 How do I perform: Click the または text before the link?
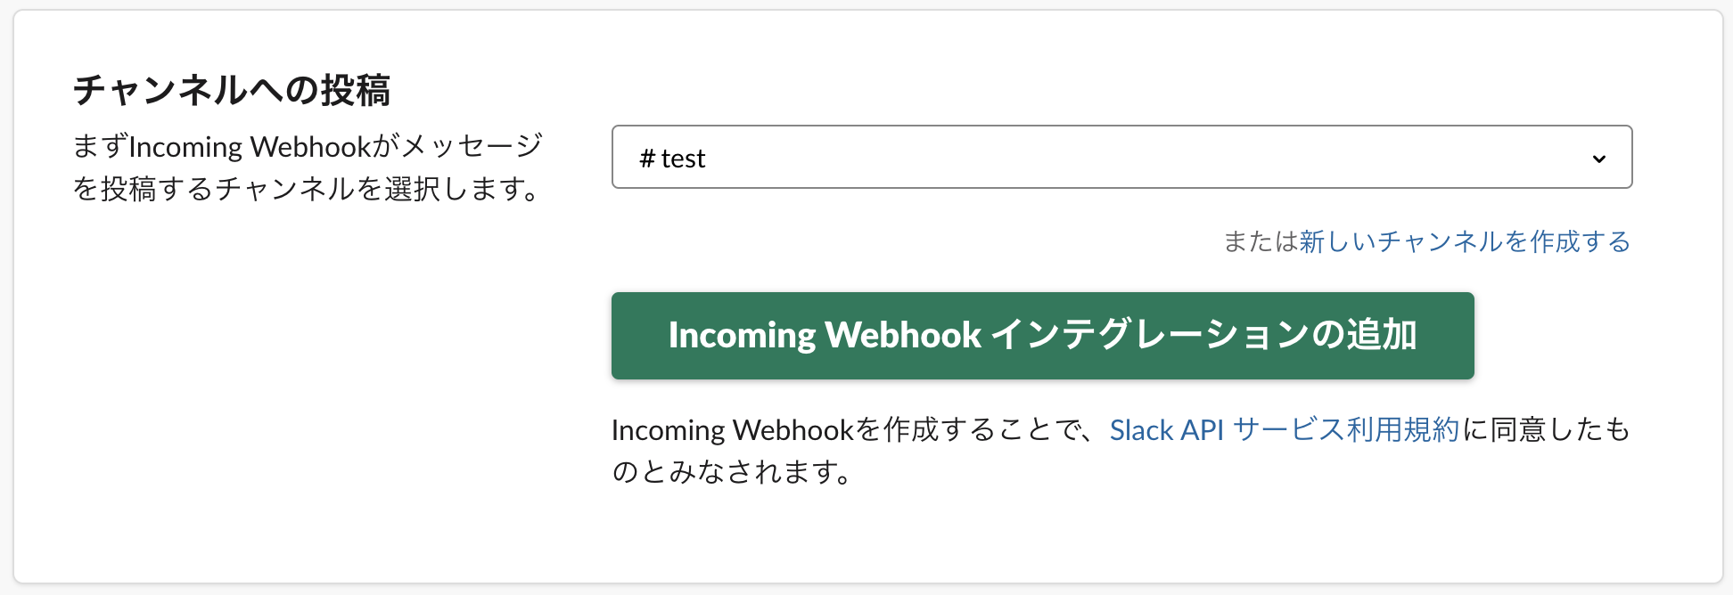(x=1260, y=241)
